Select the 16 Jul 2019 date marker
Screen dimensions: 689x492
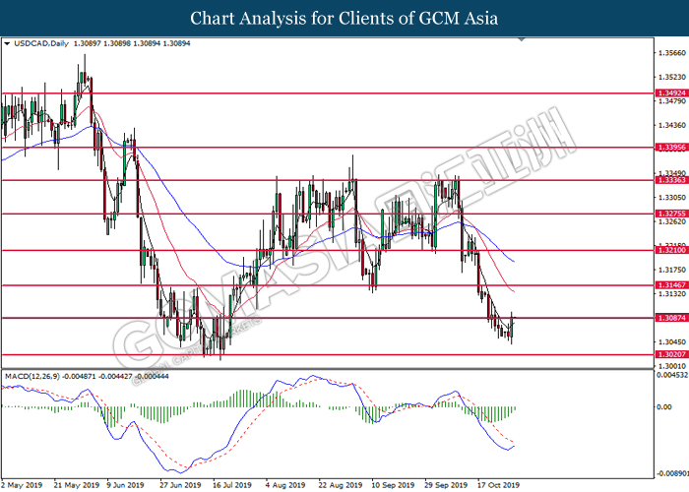click(233, 484)
